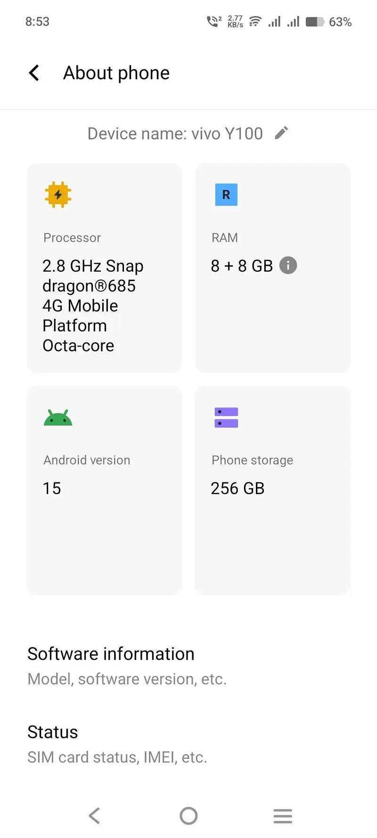This screenshot has width=377, height=838.
Task: Tap the Device name vivo Y100 text
Action: (175, 134)
